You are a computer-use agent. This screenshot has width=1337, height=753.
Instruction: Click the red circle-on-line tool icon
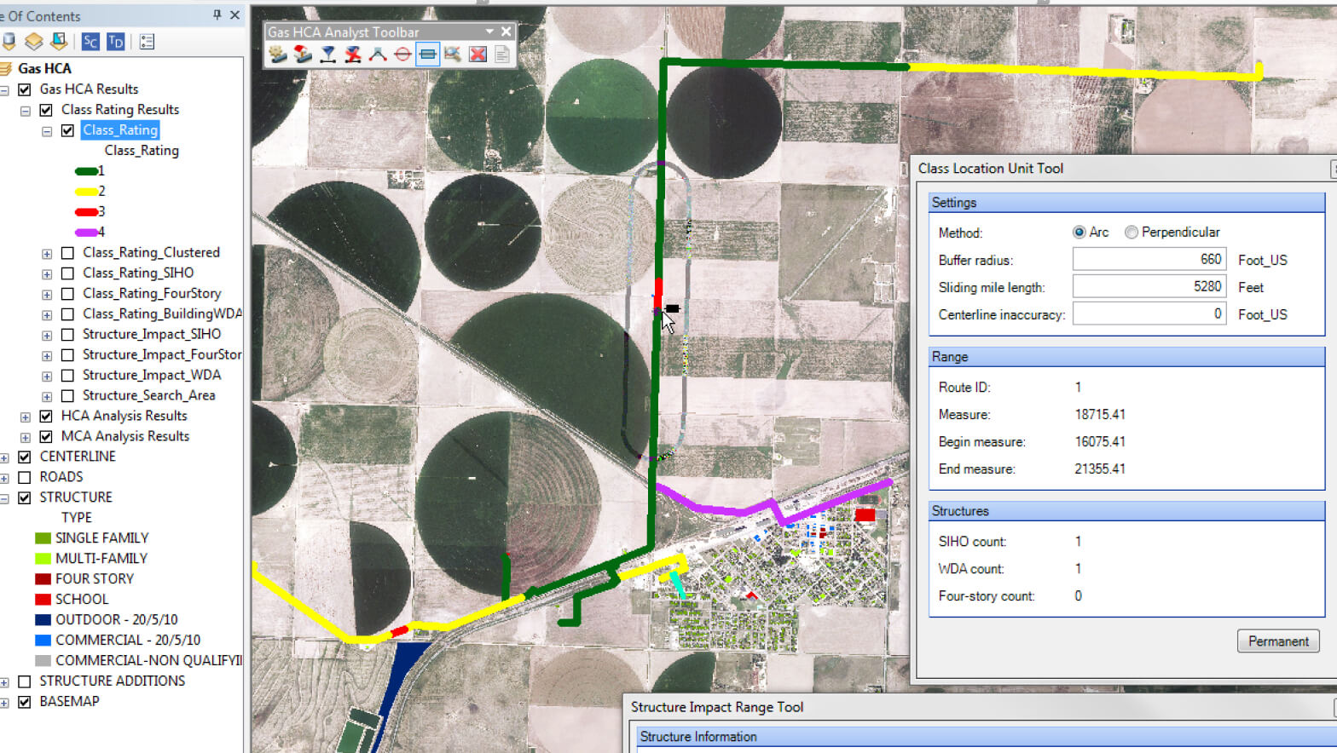click(402, 55)
